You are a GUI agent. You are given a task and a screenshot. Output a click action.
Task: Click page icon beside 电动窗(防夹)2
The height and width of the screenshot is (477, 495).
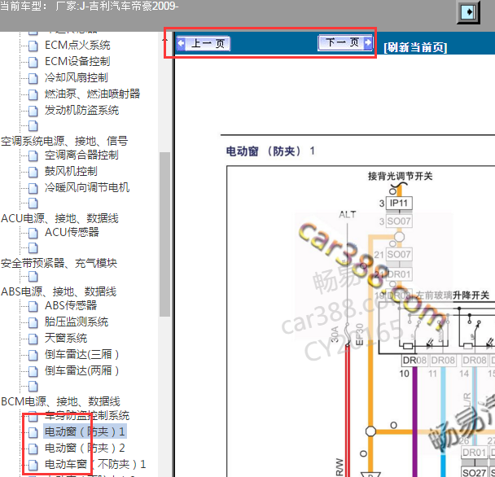[x=33, y=449]
